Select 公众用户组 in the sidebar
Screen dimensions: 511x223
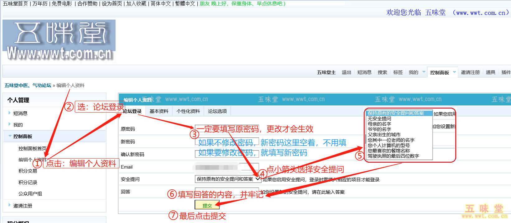(30, 193)
